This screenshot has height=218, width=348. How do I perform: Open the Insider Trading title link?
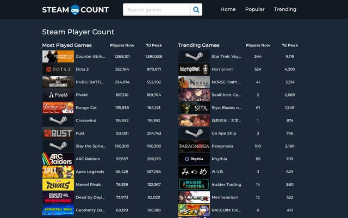pyautogui.click(x=226, y=184)
